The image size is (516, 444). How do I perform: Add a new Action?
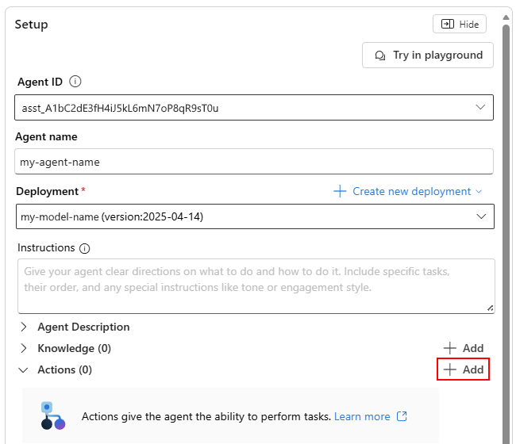tap(464, 369)
